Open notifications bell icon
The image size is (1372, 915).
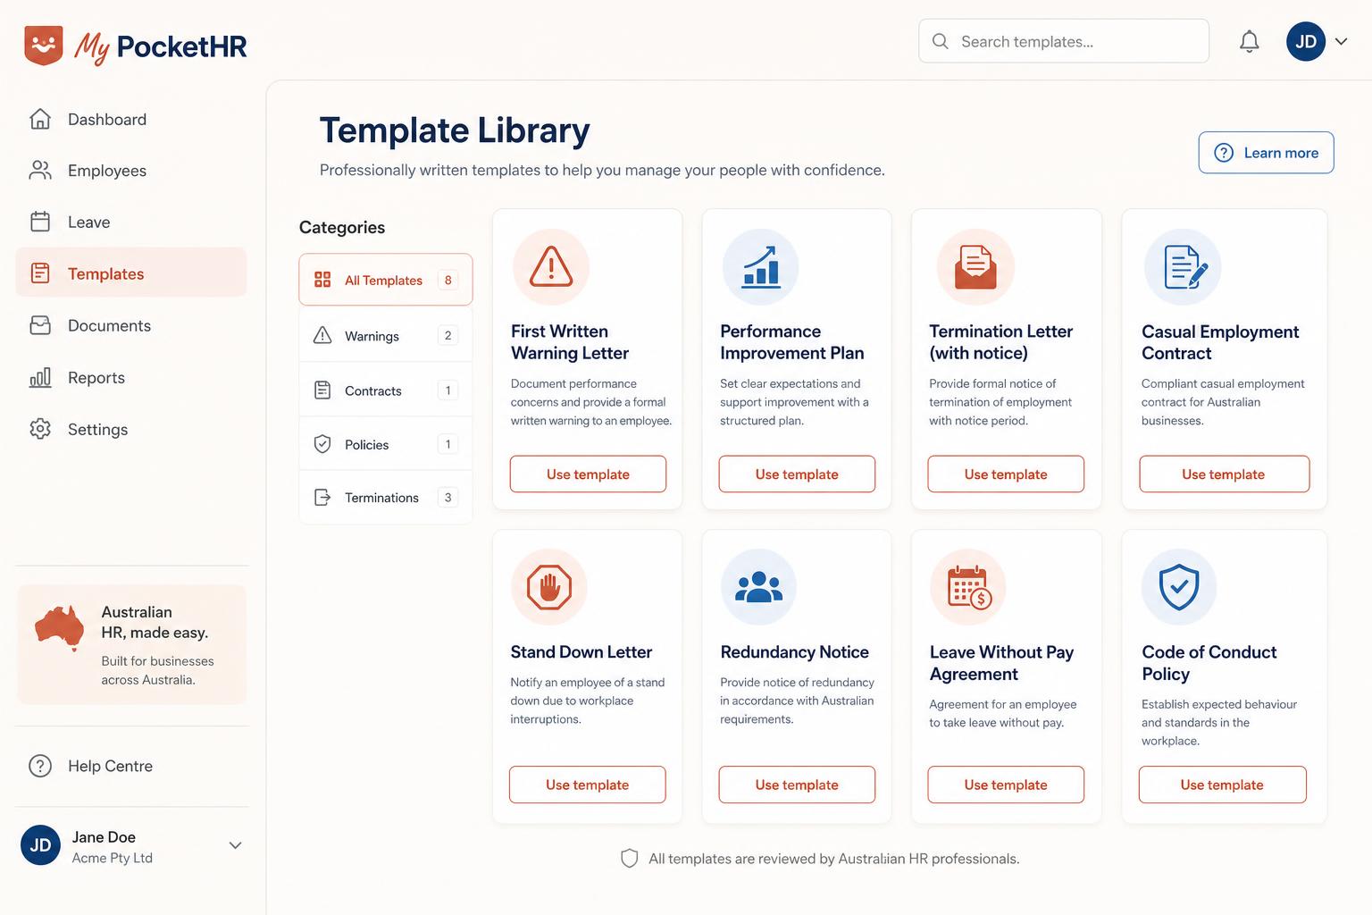click(1250, 41)
